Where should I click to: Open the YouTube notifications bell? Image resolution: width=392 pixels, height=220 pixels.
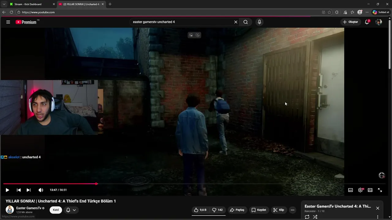(x=367, y=22)
